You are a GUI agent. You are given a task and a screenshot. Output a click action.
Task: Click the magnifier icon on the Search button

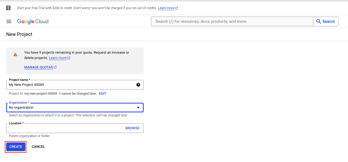click(x=319, y=21)
